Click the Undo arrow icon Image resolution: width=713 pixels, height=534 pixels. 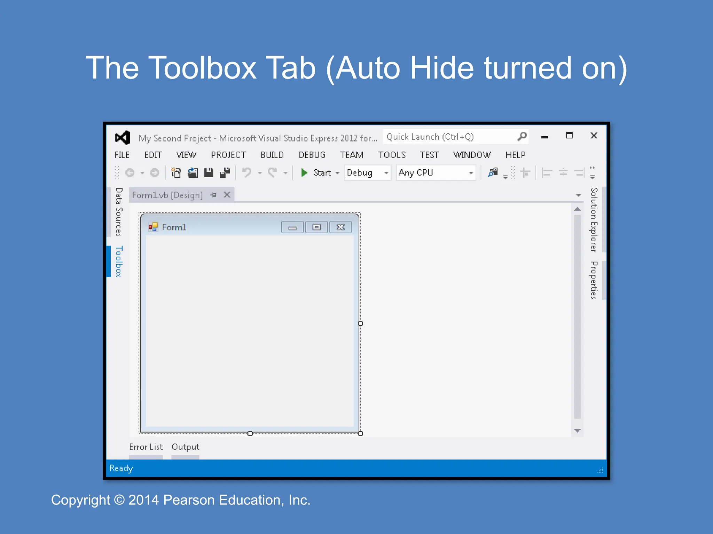247,172
